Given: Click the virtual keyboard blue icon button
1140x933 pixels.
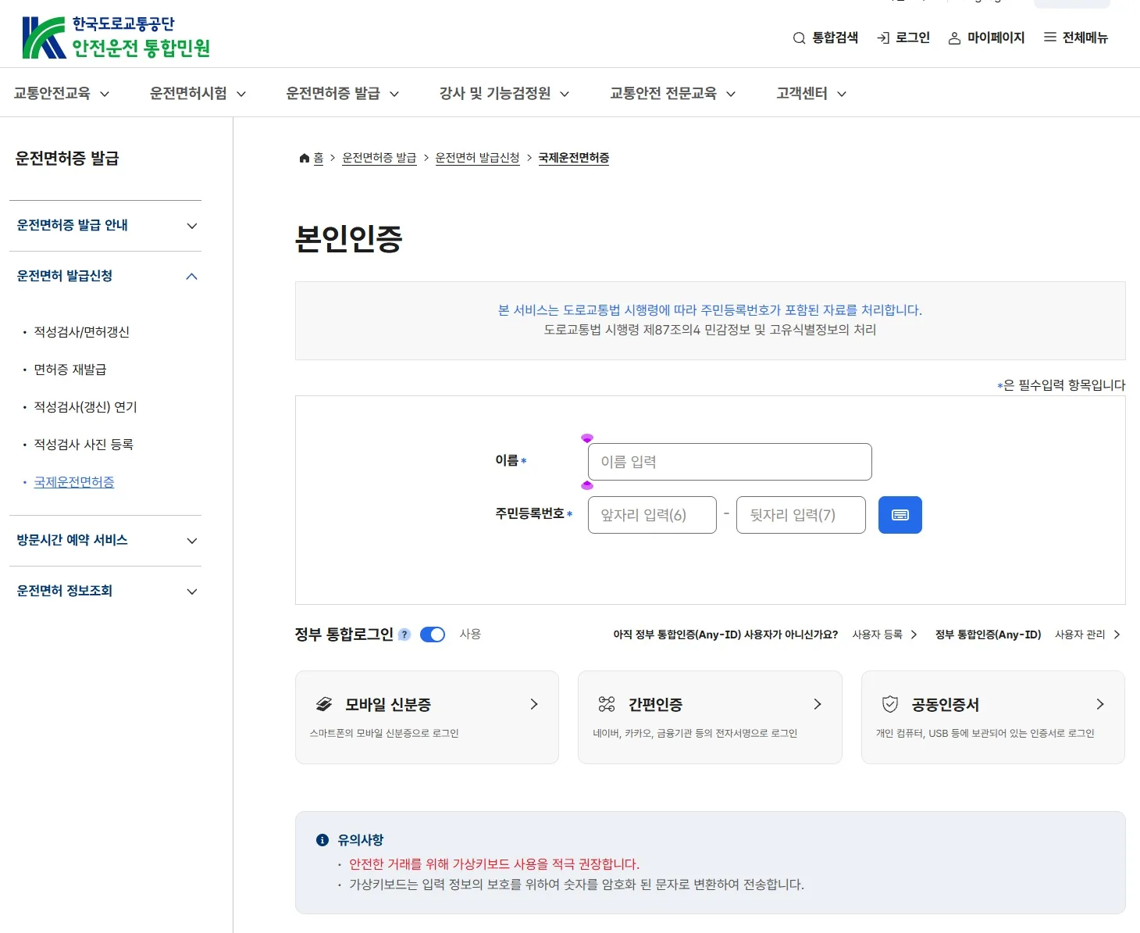Looking at the screenshot, I should point(900,515).
